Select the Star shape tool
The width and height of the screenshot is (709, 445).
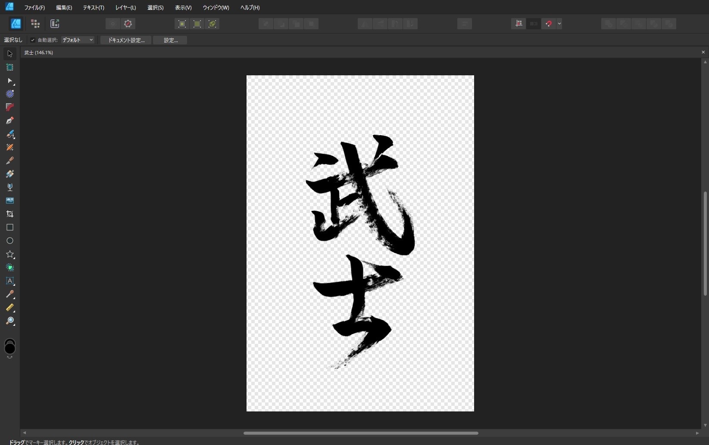pos(9,254)
